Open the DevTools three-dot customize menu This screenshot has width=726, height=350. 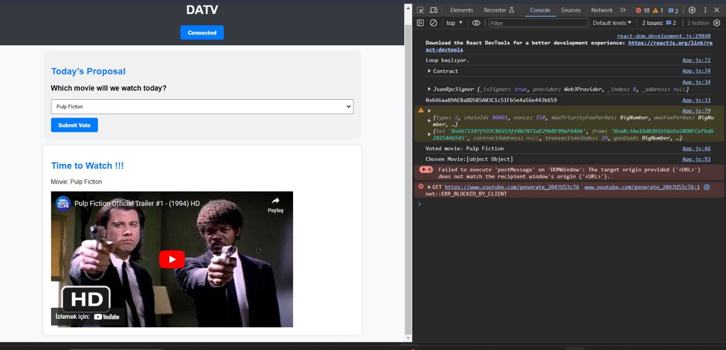click(705, 10)
